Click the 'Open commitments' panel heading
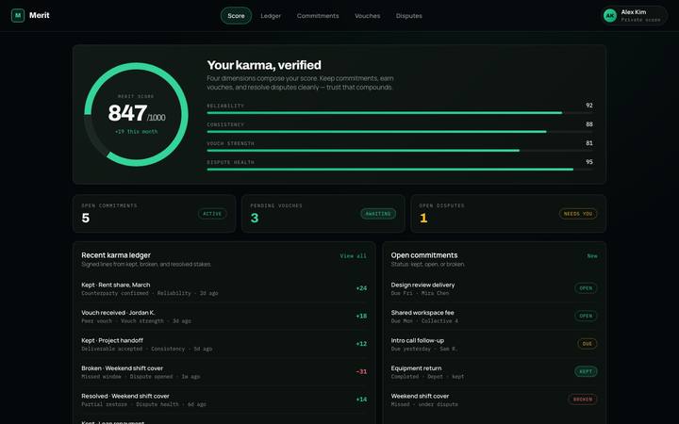Screen dimensions: 679x424 424,255
